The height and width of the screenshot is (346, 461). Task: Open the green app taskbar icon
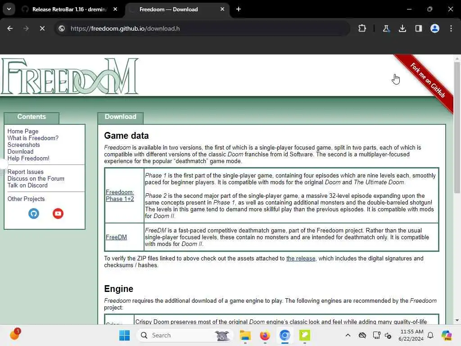(305, 335)
